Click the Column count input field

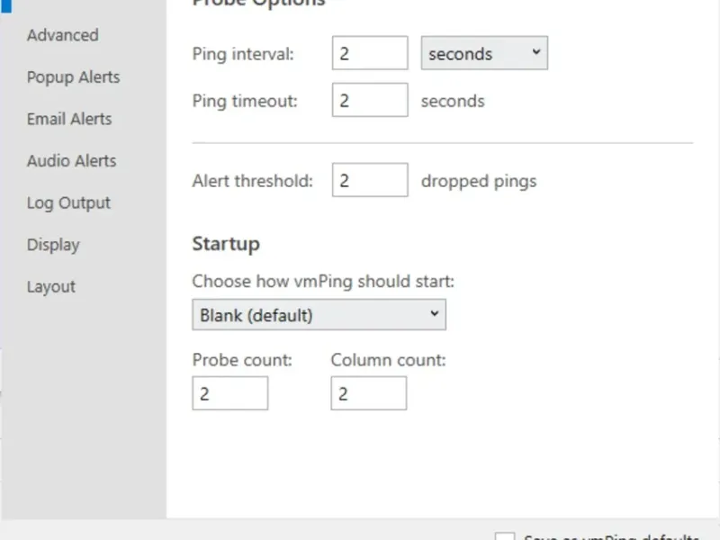click(368, 393)
